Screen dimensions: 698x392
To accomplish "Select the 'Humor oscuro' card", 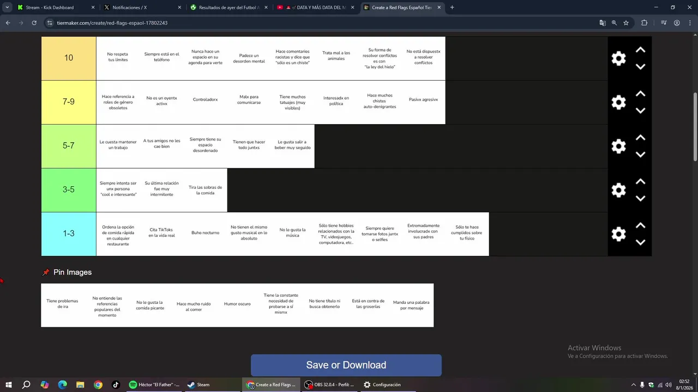I will (237, 305).
